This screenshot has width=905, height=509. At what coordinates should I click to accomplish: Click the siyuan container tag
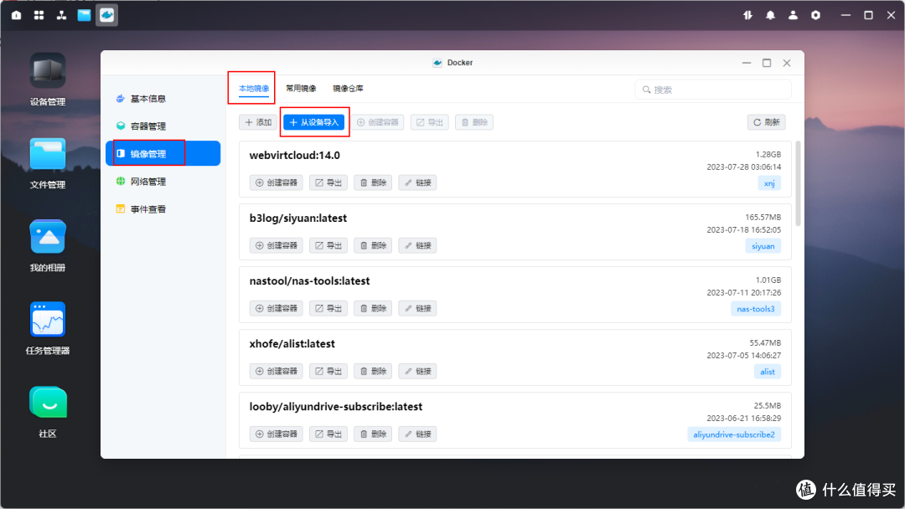pyautogui.click(x=763, y=246)
